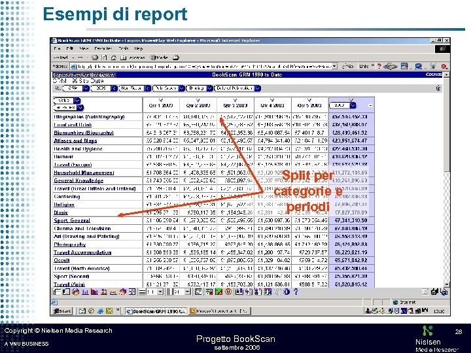Image resolution: width=471 pixels, height=353 pixels.
Task: Open the Binding dimension dropdown
Action: click(x=210, y=88)
